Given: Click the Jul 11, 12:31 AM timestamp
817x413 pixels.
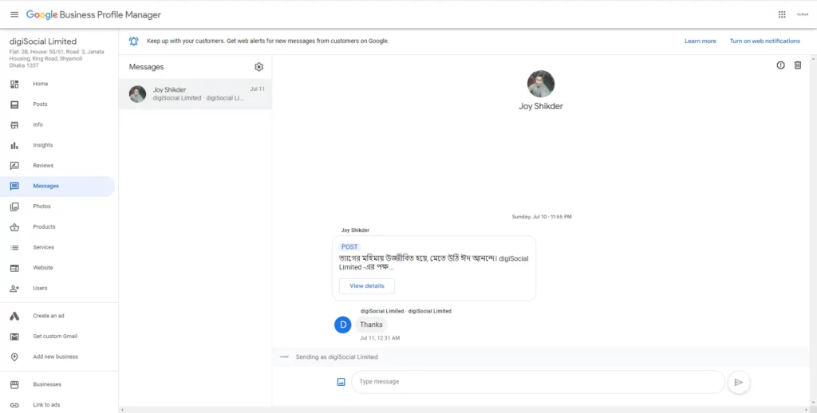Looking at the screenshot, I should coord(380,338).
